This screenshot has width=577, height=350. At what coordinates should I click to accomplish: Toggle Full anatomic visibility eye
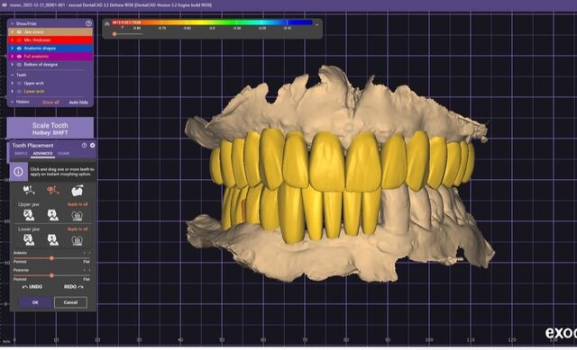coord(19,56)
